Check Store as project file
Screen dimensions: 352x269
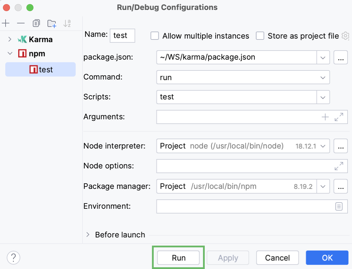[260, 36]
